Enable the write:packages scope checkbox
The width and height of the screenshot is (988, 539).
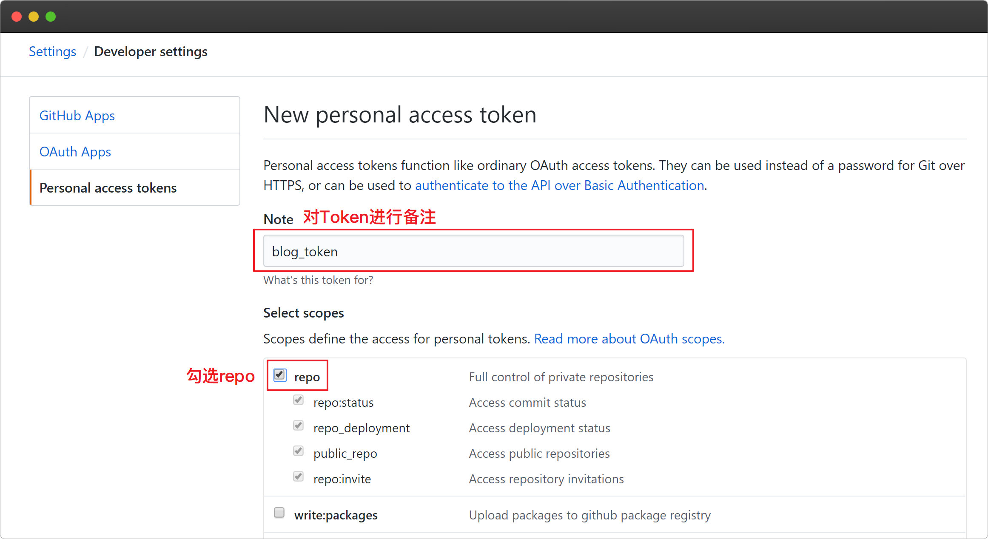tap(279, 513)
